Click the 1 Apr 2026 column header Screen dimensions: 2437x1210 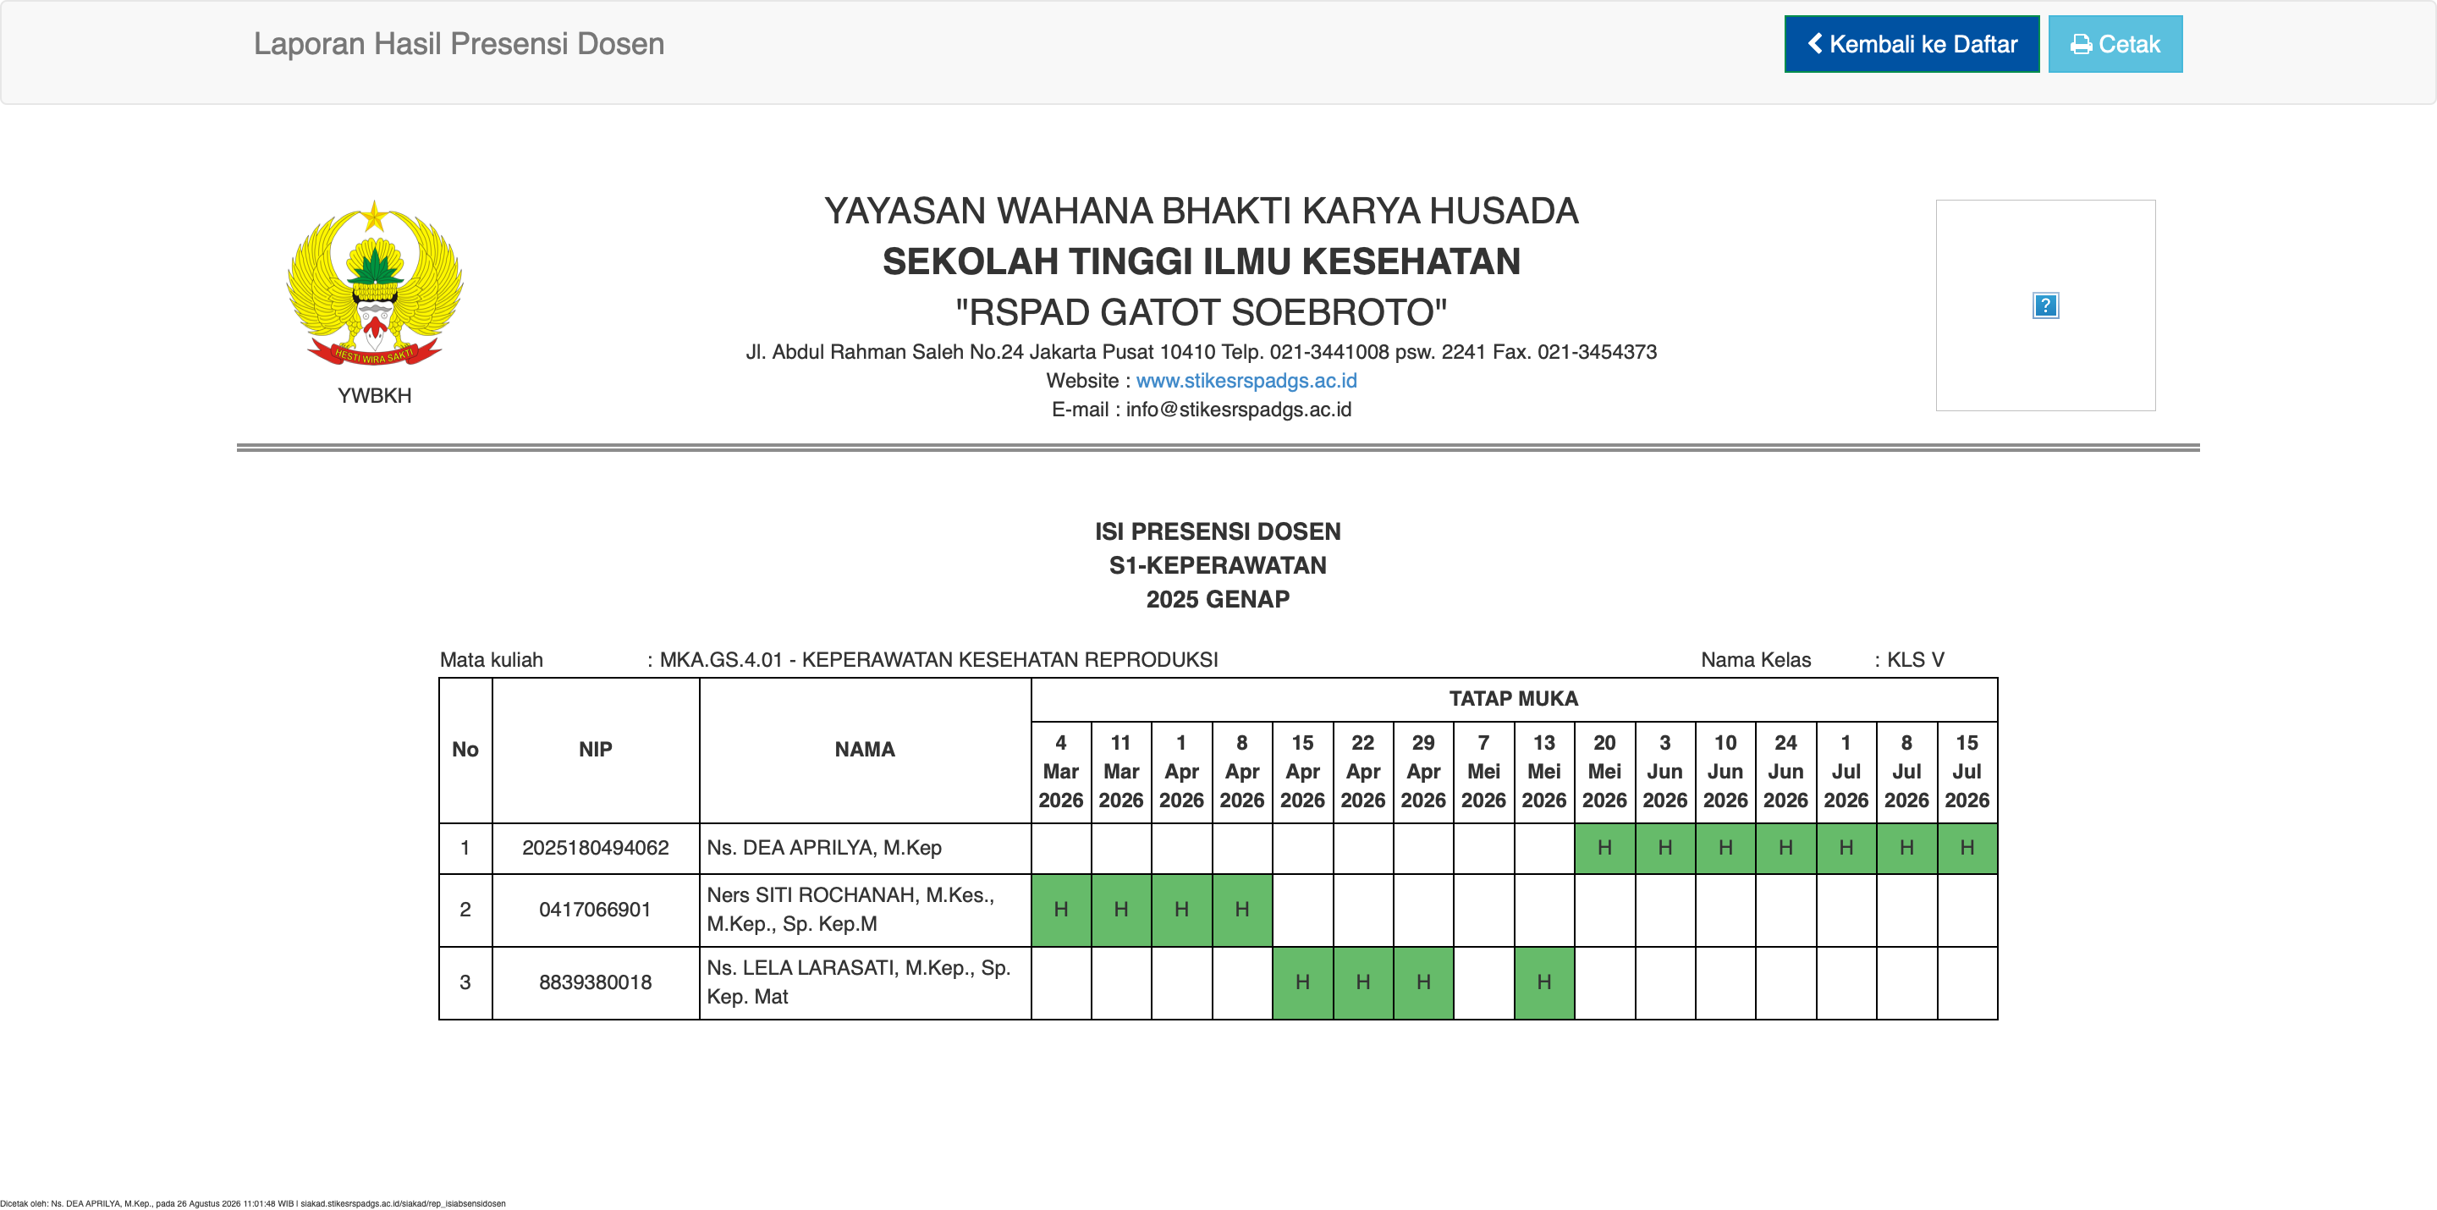tap(1181, 771)
